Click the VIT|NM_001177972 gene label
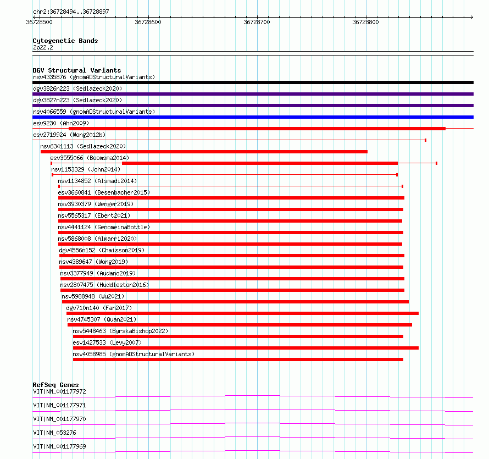This screenshot has height=459, width=489. [59, 391]
